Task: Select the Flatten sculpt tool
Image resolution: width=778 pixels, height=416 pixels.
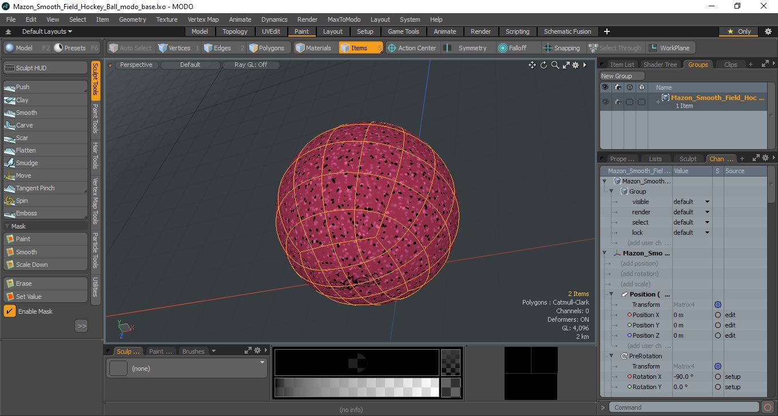Action: [46, 150]
